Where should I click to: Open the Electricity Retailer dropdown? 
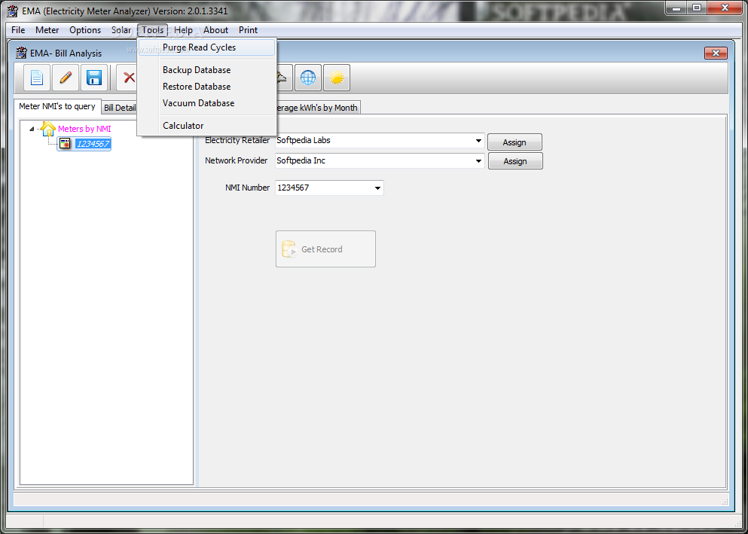pos(478,141)
